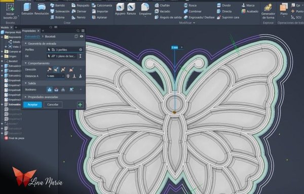Viewport: 304px width, 194px height.
Task: Choose the Suprimir cara tool
Action: 228,17
